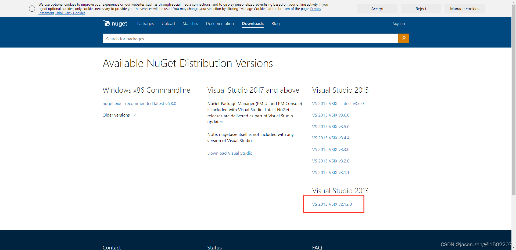The height and width of the screenshot is (250, 516).
Task: Click the NuGet logo
Action: [115, 23]
